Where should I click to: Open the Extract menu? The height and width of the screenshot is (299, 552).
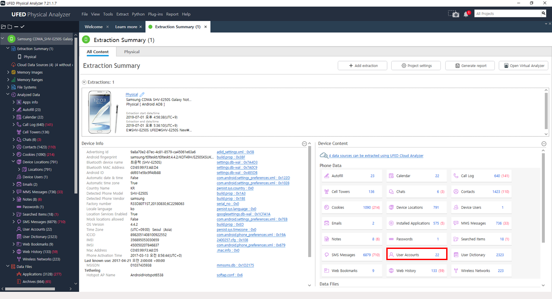[122, 14]
